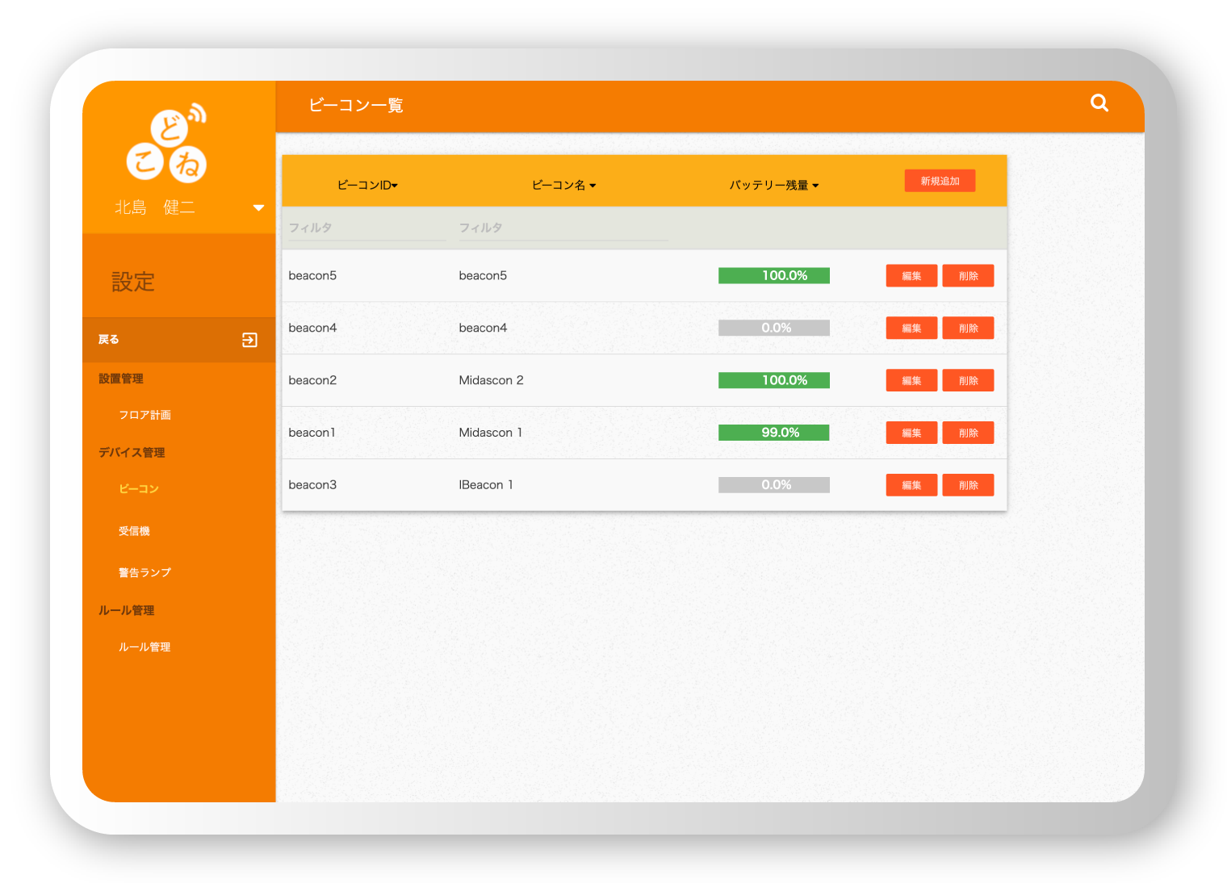
Task: Open 警告ランプ menu item
Action: [144, 573]
